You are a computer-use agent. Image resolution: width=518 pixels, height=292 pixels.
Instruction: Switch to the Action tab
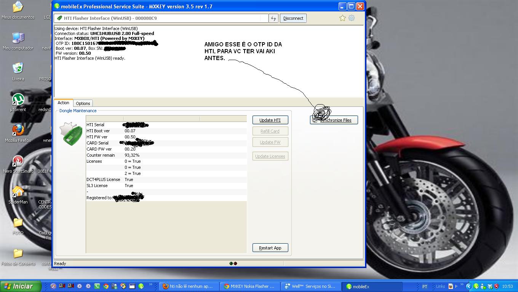(63, 103)
